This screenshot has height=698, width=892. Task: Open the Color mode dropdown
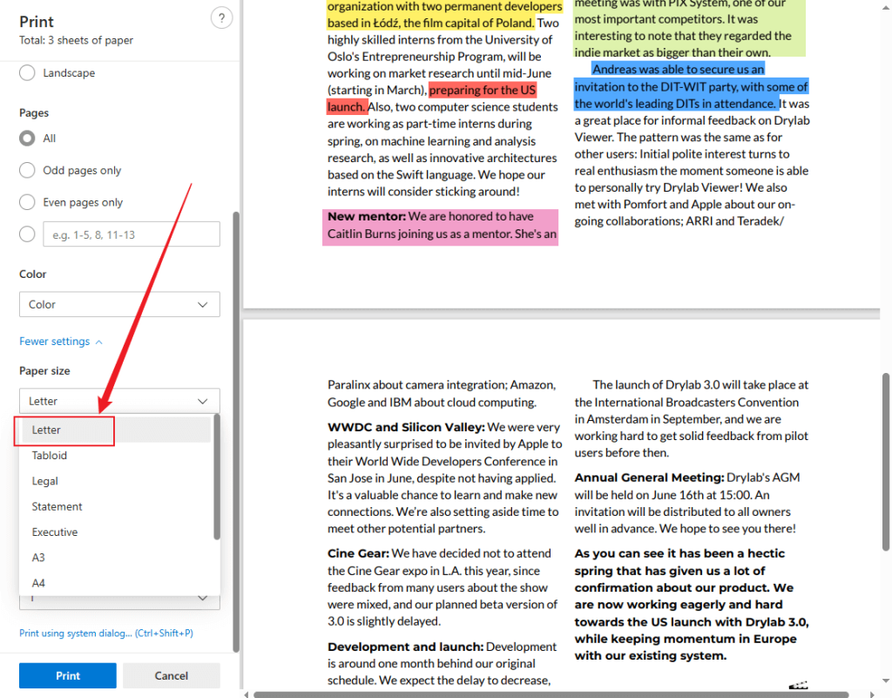point(119,305)
